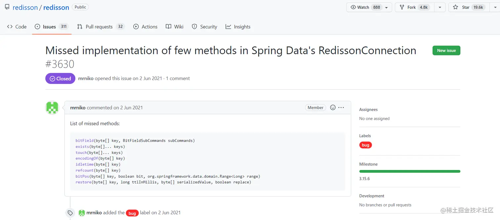Click the encodingOf method code line
This screenshot has height=220, width=500.
tap(100, 158)
